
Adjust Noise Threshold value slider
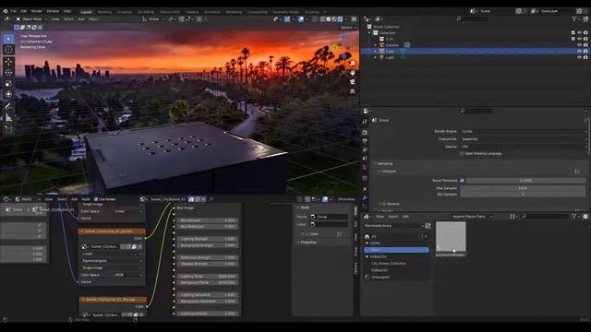click(x=525, y=181)
